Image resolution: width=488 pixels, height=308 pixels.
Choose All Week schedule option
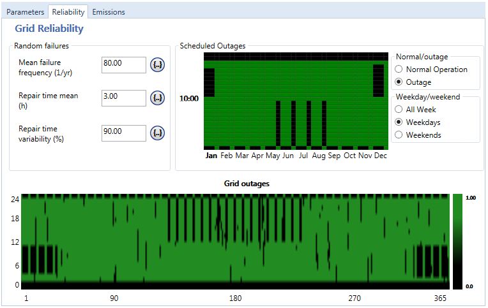[x=399, y=110]
